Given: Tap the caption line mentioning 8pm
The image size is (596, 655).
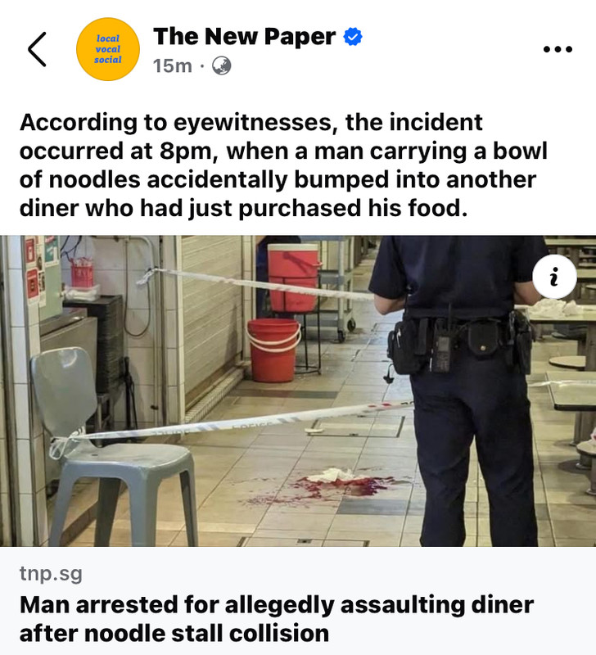Looking at the screenshot, I should pos(283,151).
